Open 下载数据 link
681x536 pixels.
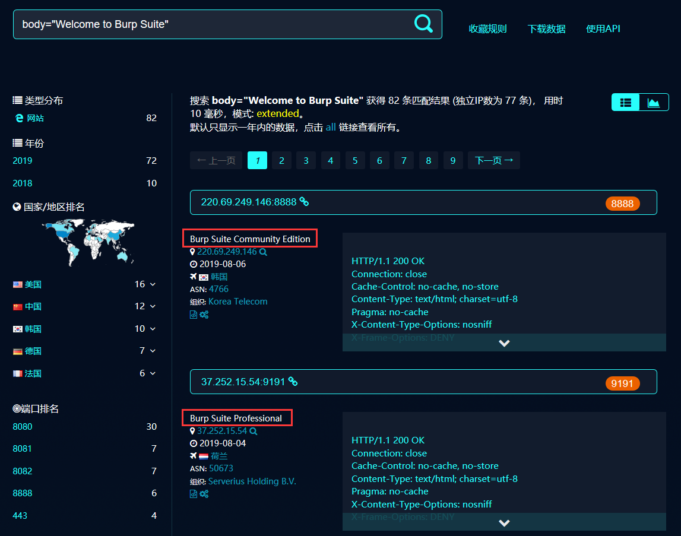pos(546,29)
